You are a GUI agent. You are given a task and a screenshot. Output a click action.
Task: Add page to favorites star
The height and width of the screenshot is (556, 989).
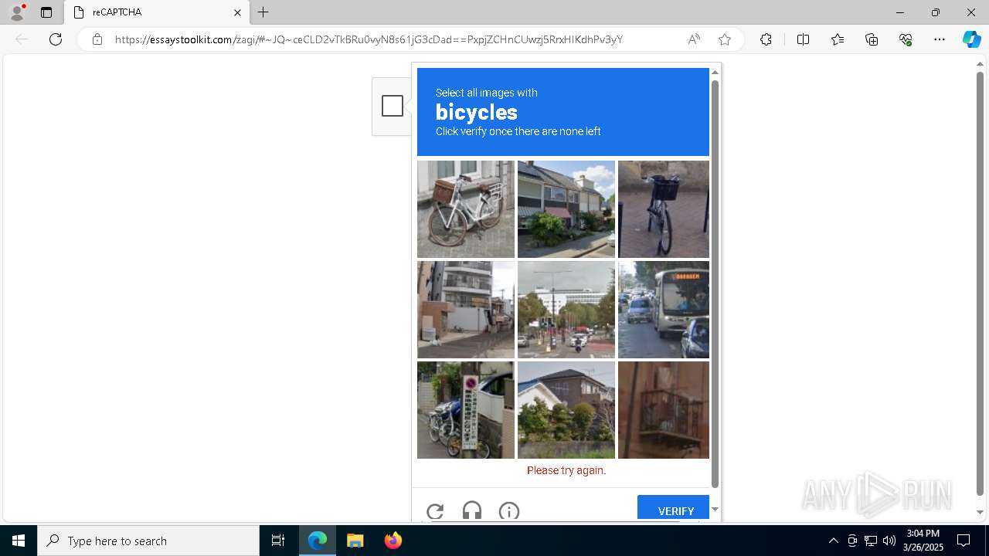tap(725, 39)
